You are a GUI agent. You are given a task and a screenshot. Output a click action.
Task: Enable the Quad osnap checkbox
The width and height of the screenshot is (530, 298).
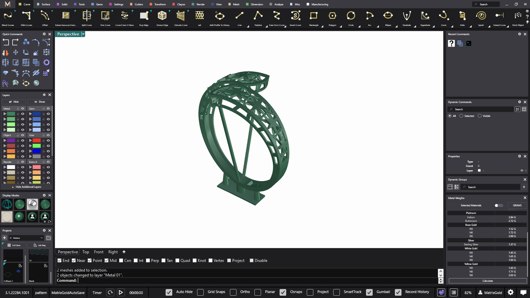tap(178, 261)
